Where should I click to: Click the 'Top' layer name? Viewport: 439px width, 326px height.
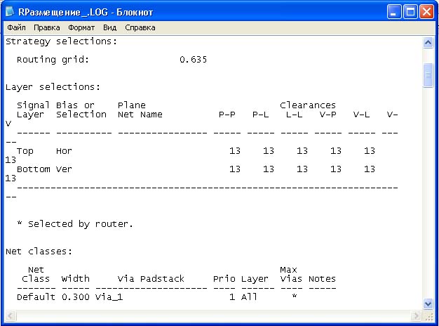pos(25,151)
